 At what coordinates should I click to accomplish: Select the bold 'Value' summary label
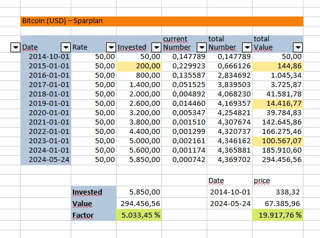(93, 203)
